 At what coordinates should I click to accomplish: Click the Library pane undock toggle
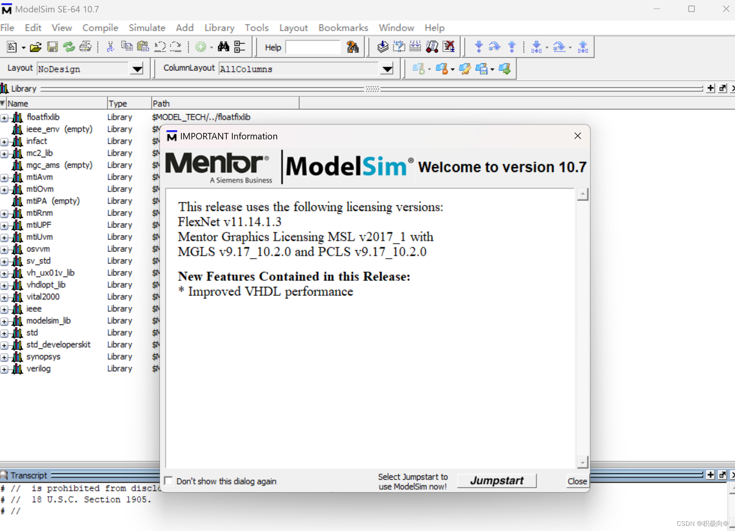pos(723,88)
